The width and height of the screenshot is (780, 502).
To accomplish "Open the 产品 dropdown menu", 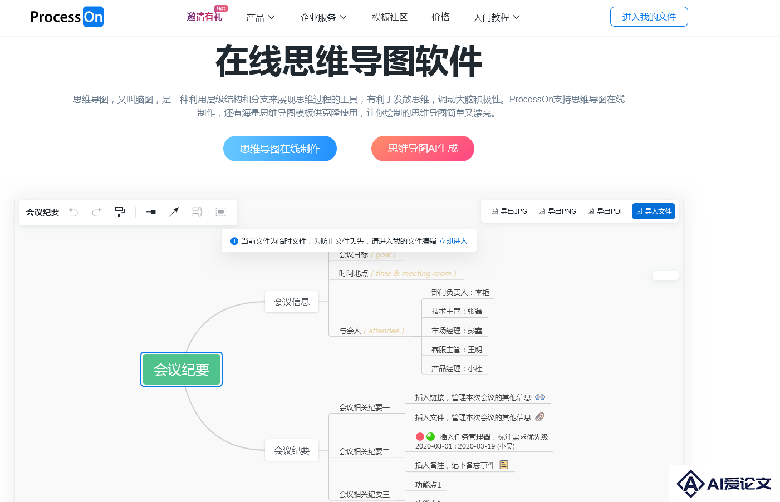I will (261, 17).
